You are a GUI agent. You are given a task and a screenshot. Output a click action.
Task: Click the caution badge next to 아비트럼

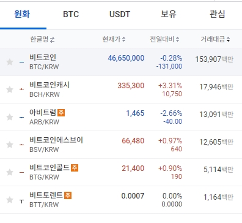(61, 113)
